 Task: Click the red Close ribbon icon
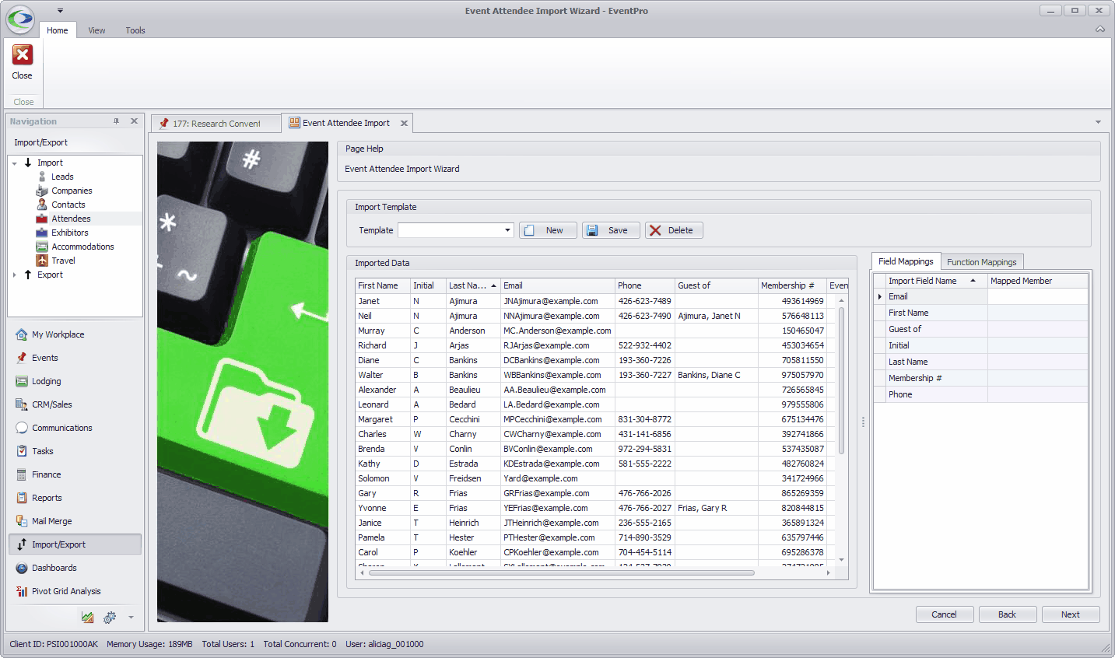tap(22, 54)
